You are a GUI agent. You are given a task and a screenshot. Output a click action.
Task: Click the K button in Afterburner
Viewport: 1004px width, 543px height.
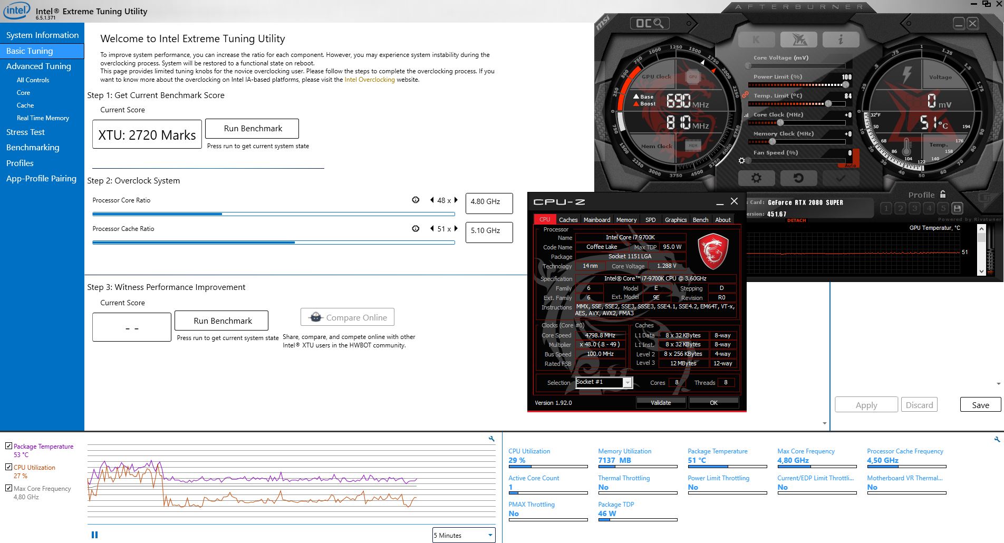point(756,40)
